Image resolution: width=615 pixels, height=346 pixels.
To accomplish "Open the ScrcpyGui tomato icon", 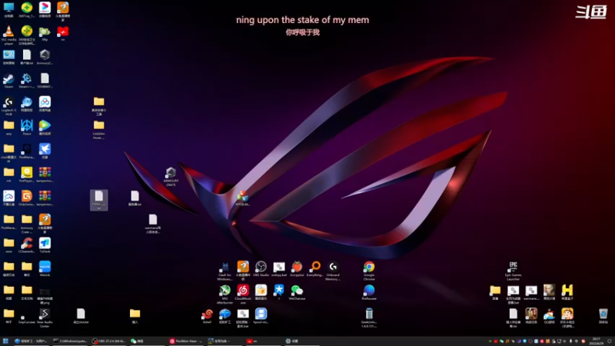I will click(x=297, y=268).
